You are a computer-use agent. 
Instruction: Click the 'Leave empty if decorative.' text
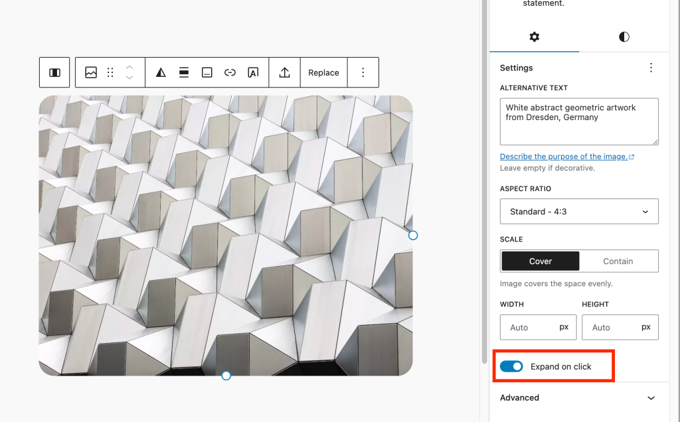[547, 168]
